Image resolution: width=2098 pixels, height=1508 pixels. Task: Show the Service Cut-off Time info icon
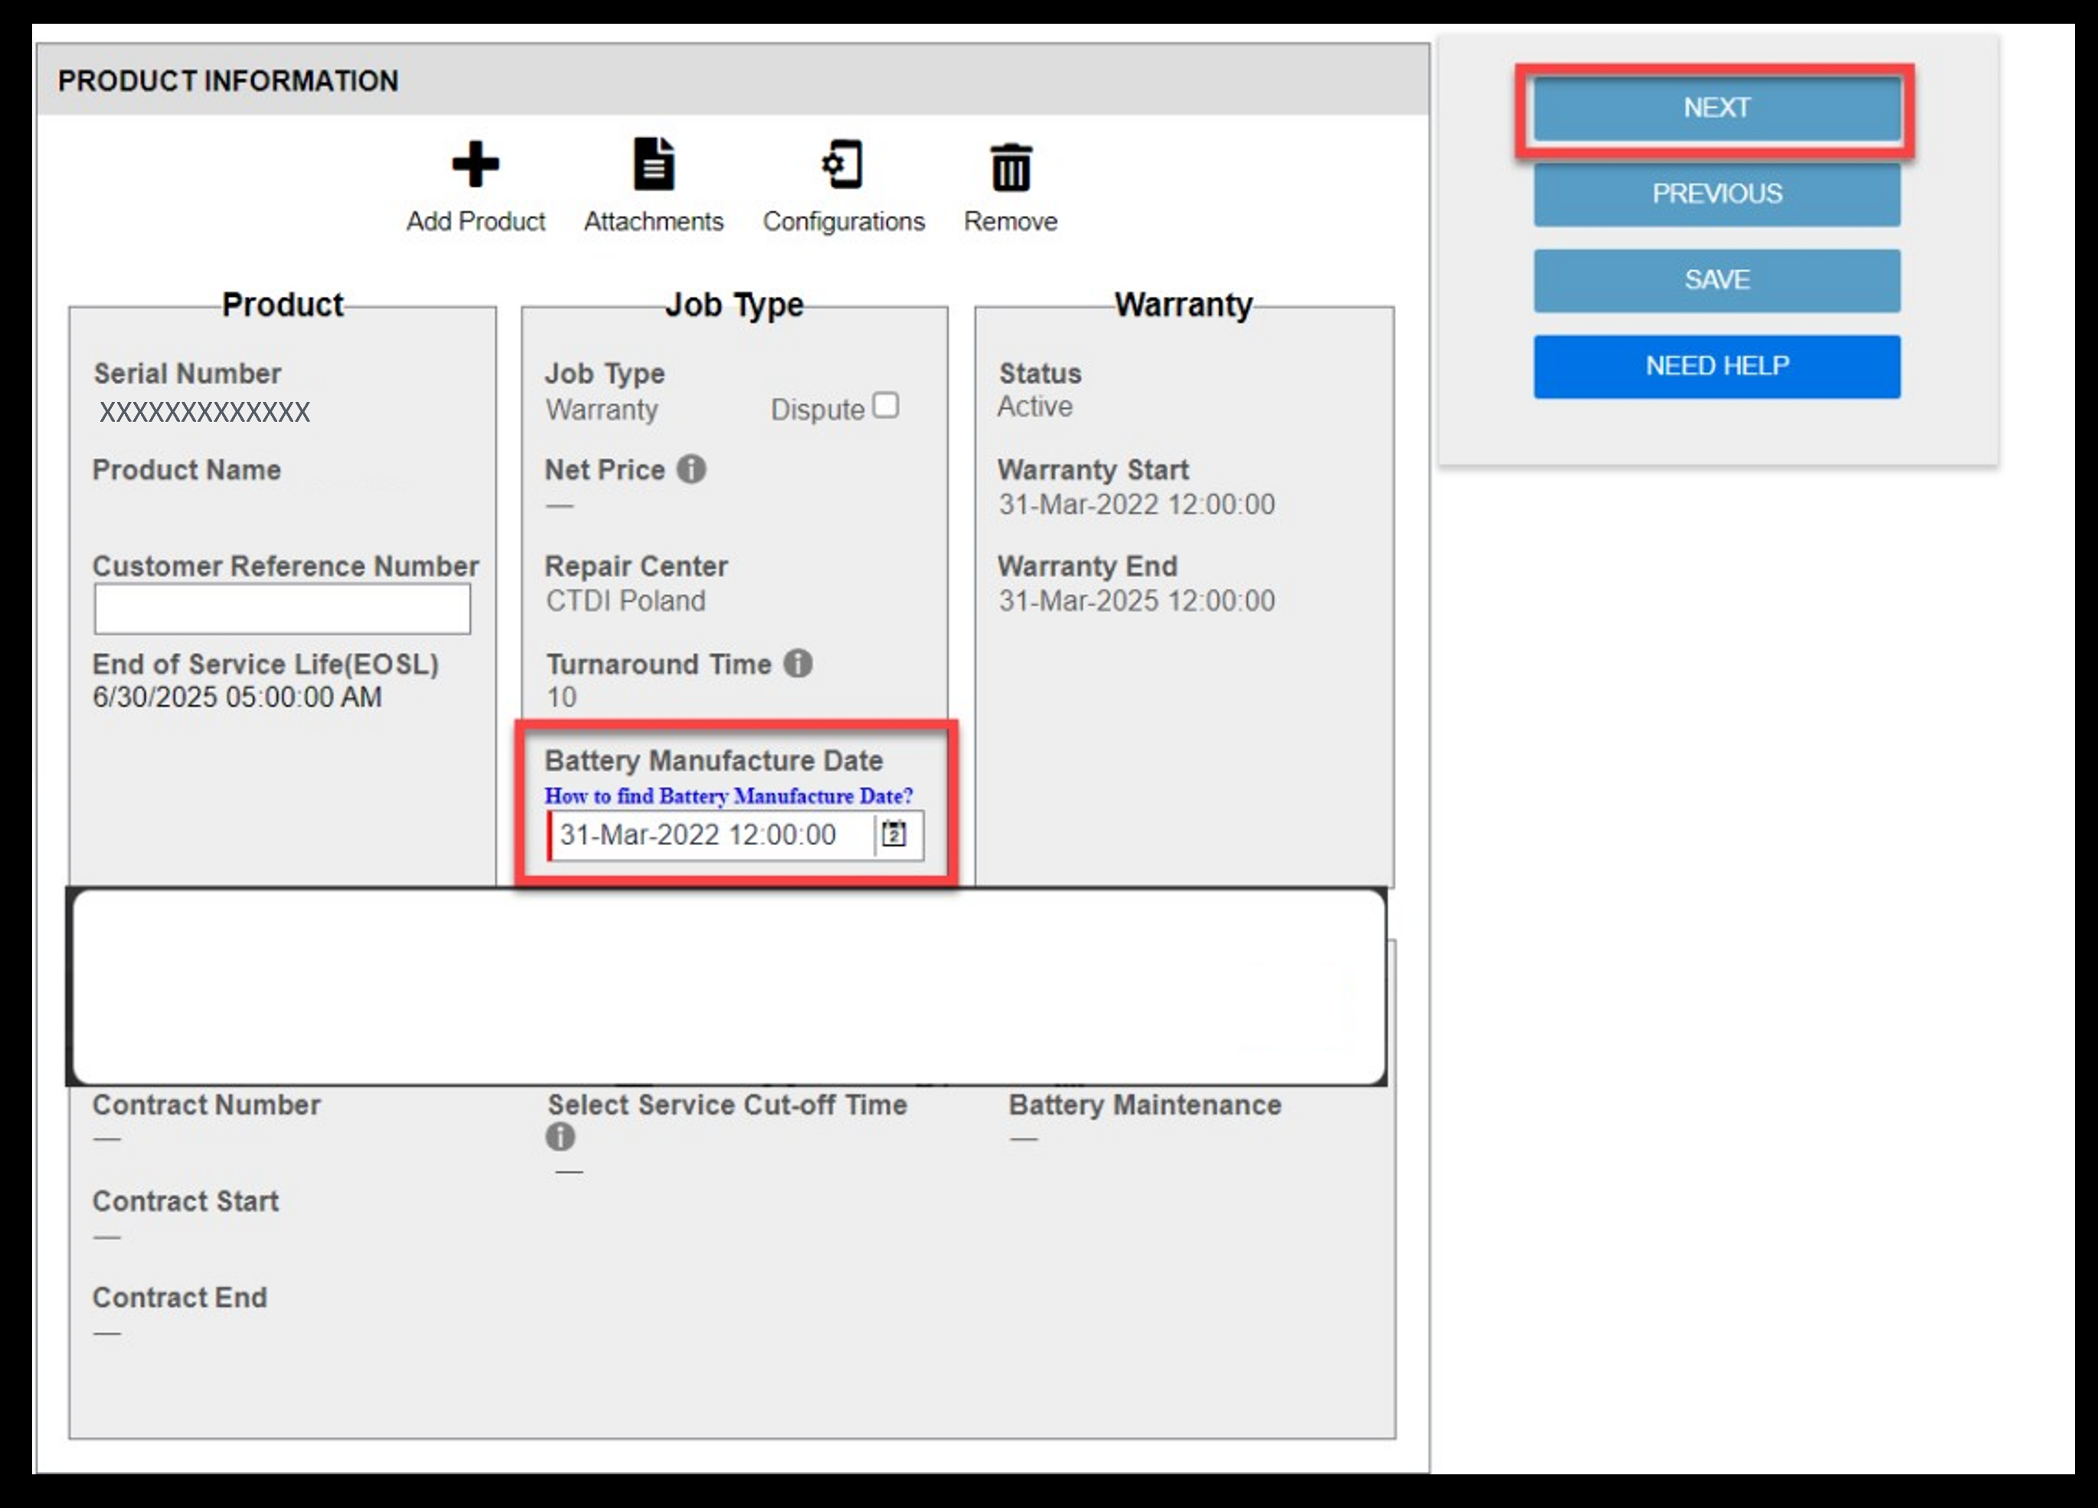click(560, 1136)
